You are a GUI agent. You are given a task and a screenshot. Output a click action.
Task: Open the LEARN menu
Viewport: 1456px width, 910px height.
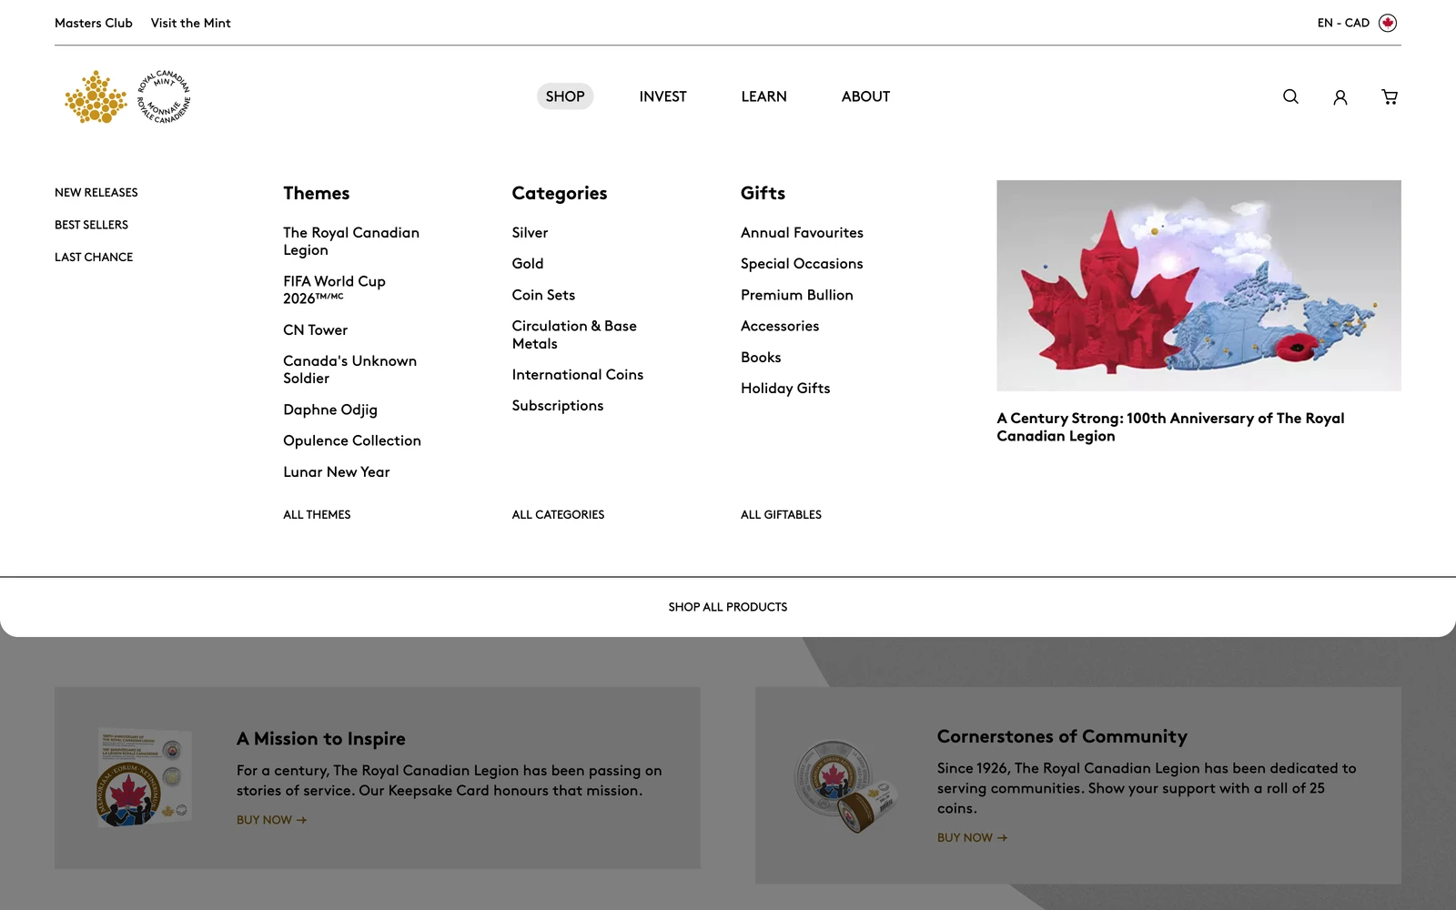pos(763,96)
